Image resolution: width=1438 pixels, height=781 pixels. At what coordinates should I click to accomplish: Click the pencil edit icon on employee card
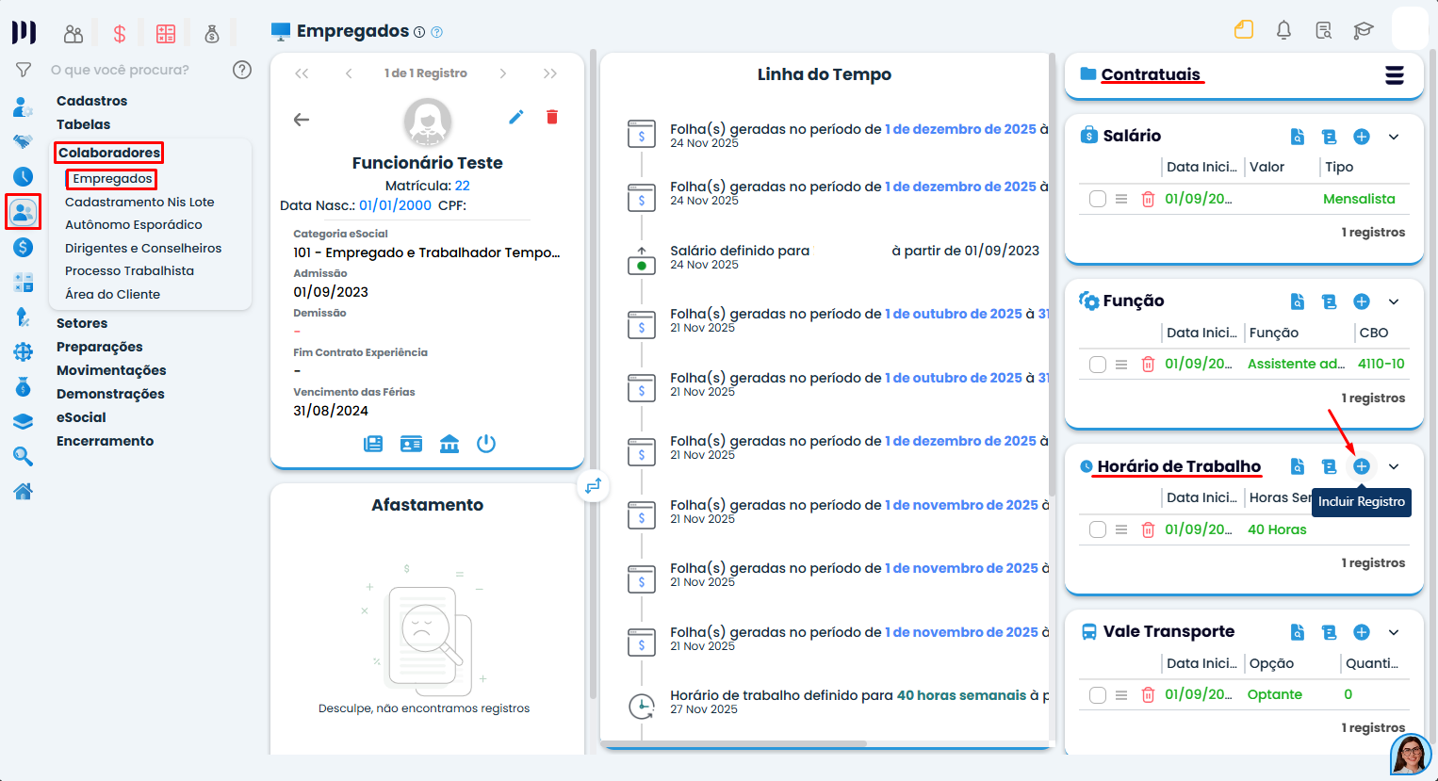click(515, 117)
